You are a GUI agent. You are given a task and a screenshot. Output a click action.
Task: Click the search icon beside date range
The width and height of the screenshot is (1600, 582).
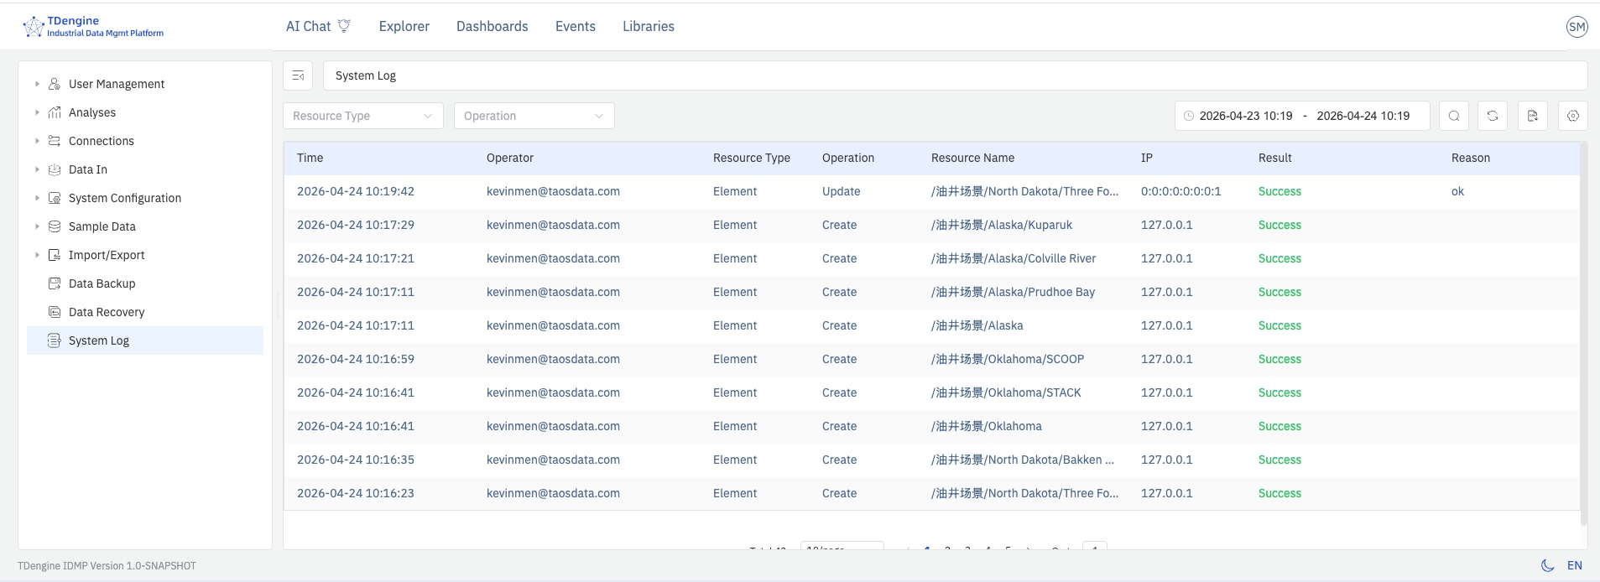click(x=1453, y=116)
